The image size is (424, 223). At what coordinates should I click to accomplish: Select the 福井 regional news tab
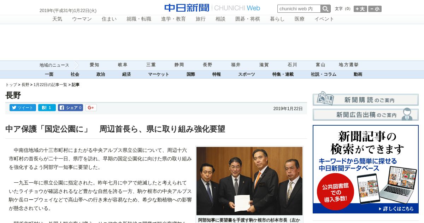pos(236,65)
